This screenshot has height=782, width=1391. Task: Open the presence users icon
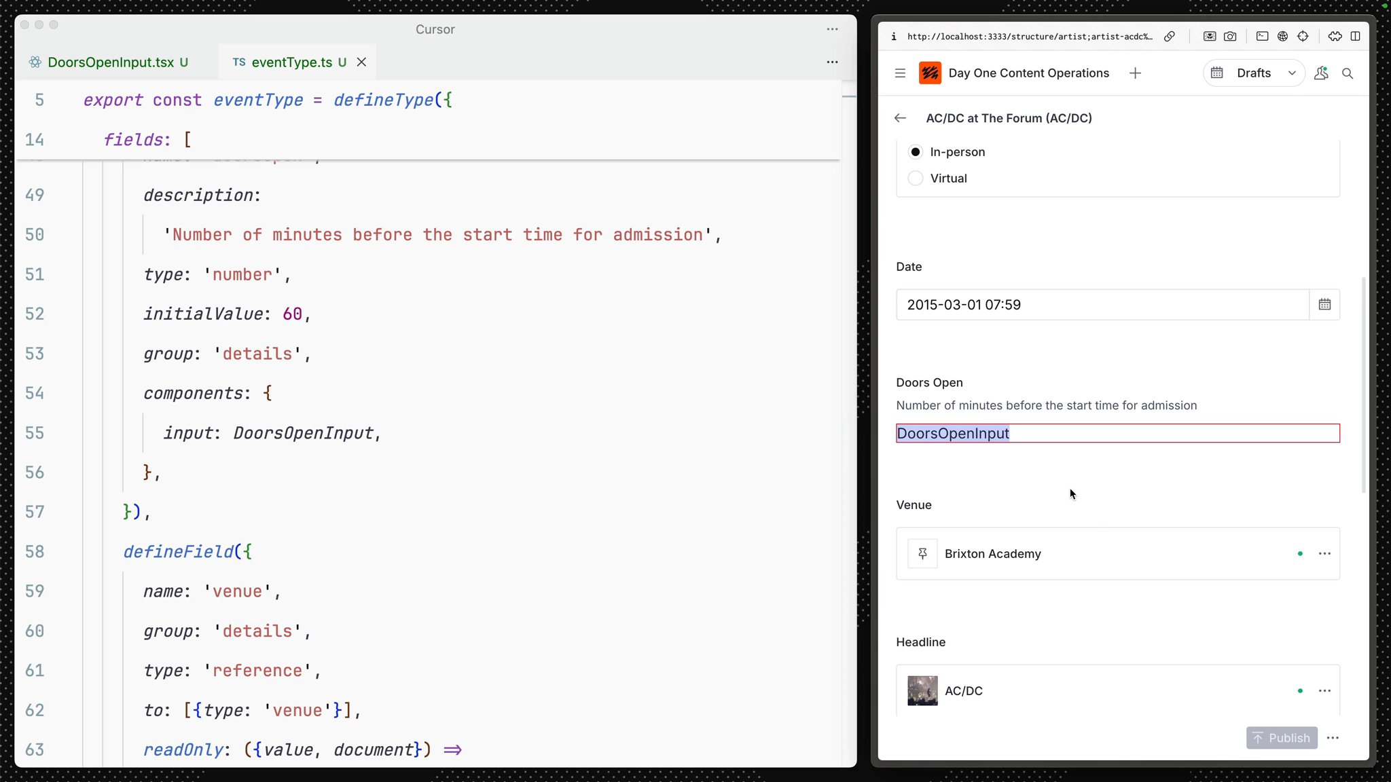point(1321,73)
